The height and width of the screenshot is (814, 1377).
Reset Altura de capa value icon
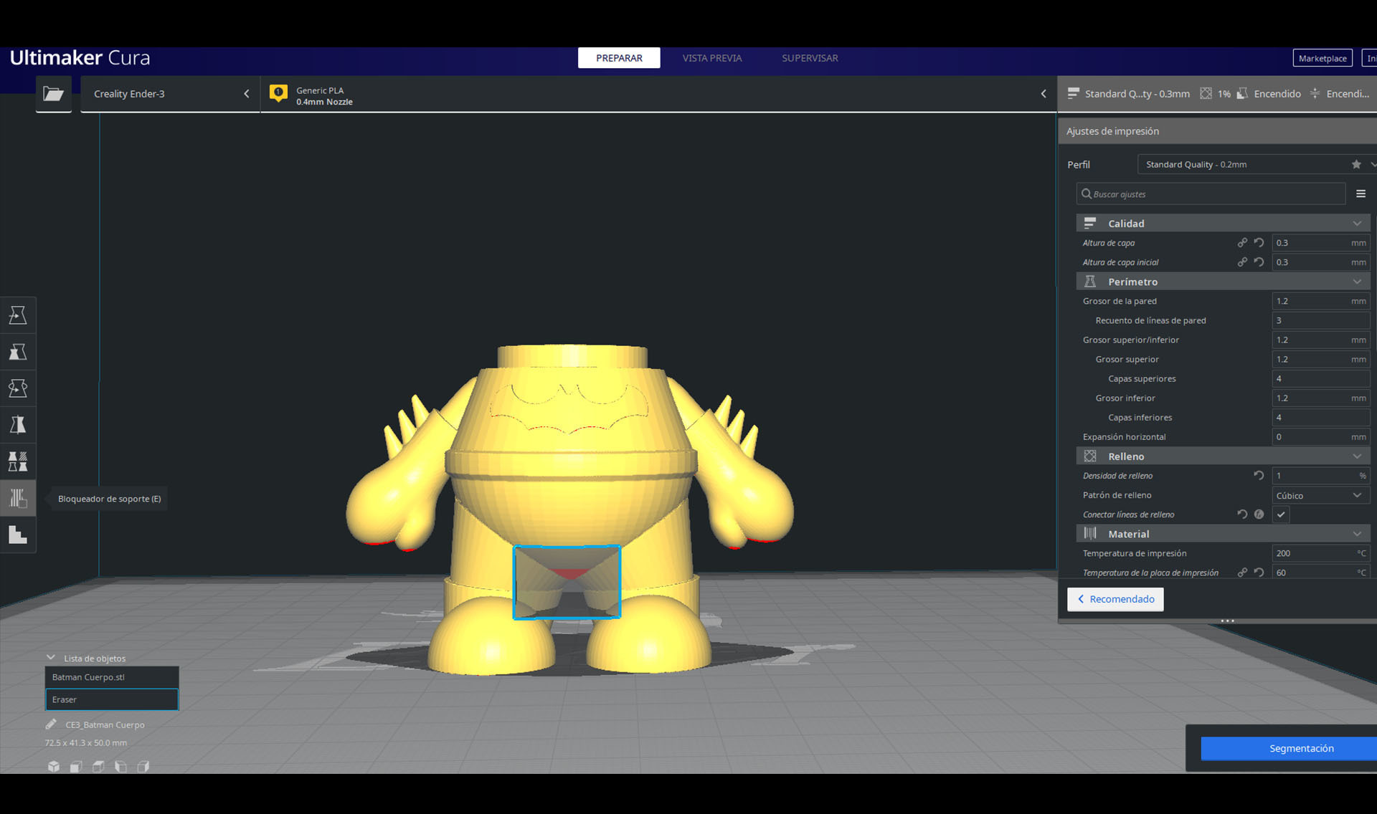coord(1259,243)
